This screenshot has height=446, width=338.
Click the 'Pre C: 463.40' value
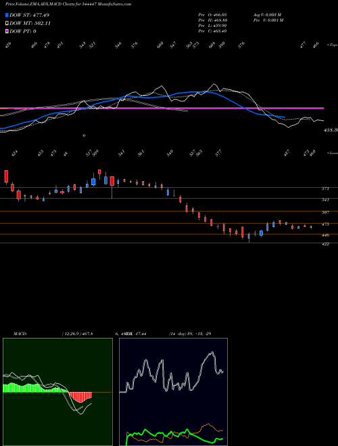212,31
